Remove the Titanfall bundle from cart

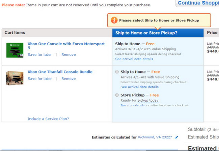point(69,79)
